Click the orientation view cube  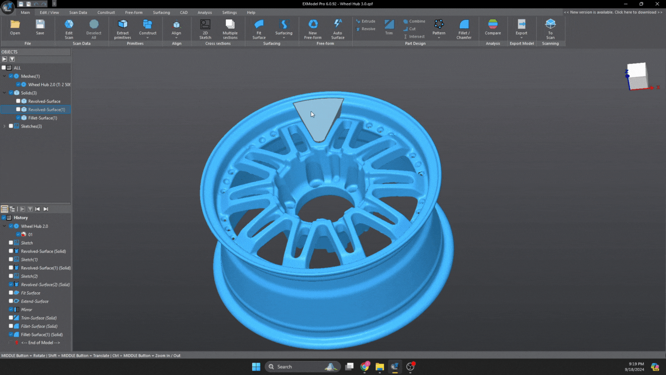click(x=637, y=75)
